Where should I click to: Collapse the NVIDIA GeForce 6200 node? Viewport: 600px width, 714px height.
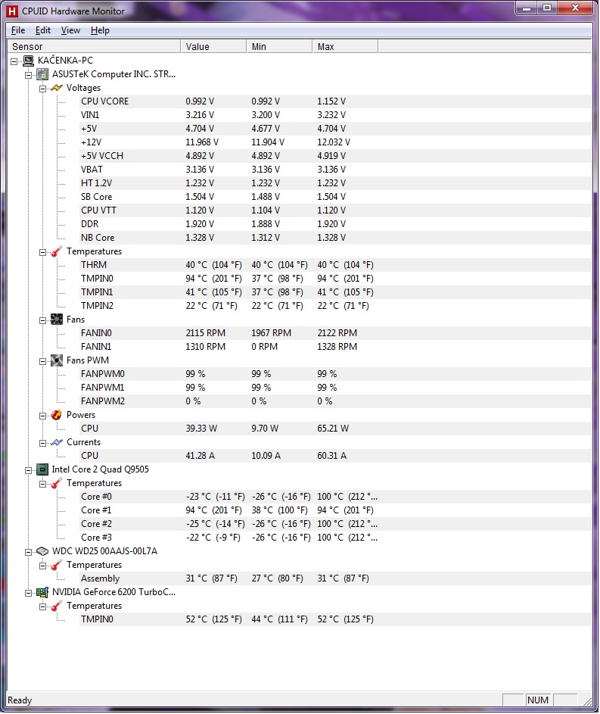coord(29,592)
